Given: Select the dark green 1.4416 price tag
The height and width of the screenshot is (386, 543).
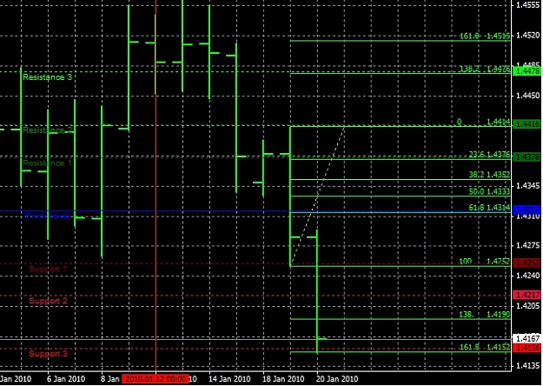Looking at the screenshot, I should click(526, 123).
